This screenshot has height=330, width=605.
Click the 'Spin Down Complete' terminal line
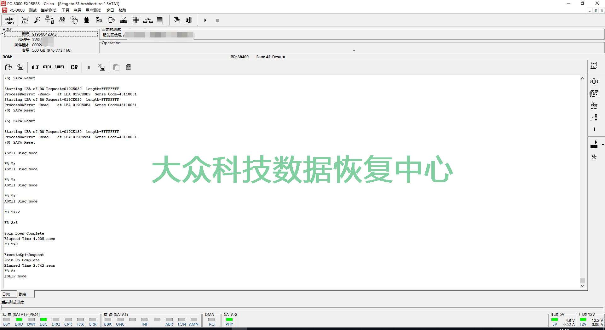pos(24,233)
